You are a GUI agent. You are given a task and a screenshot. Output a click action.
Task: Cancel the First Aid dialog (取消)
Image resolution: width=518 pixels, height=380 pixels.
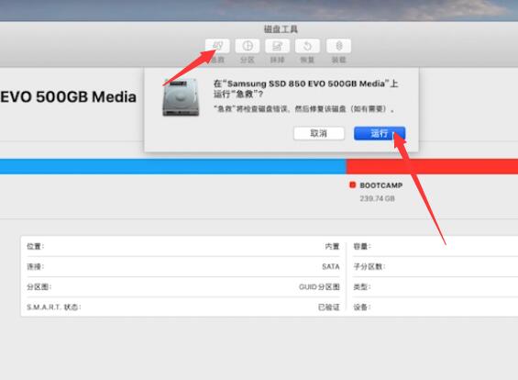(319, 133)
